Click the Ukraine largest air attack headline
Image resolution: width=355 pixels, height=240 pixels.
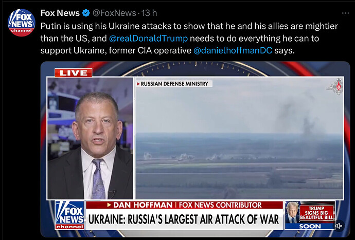coord(184,219)
